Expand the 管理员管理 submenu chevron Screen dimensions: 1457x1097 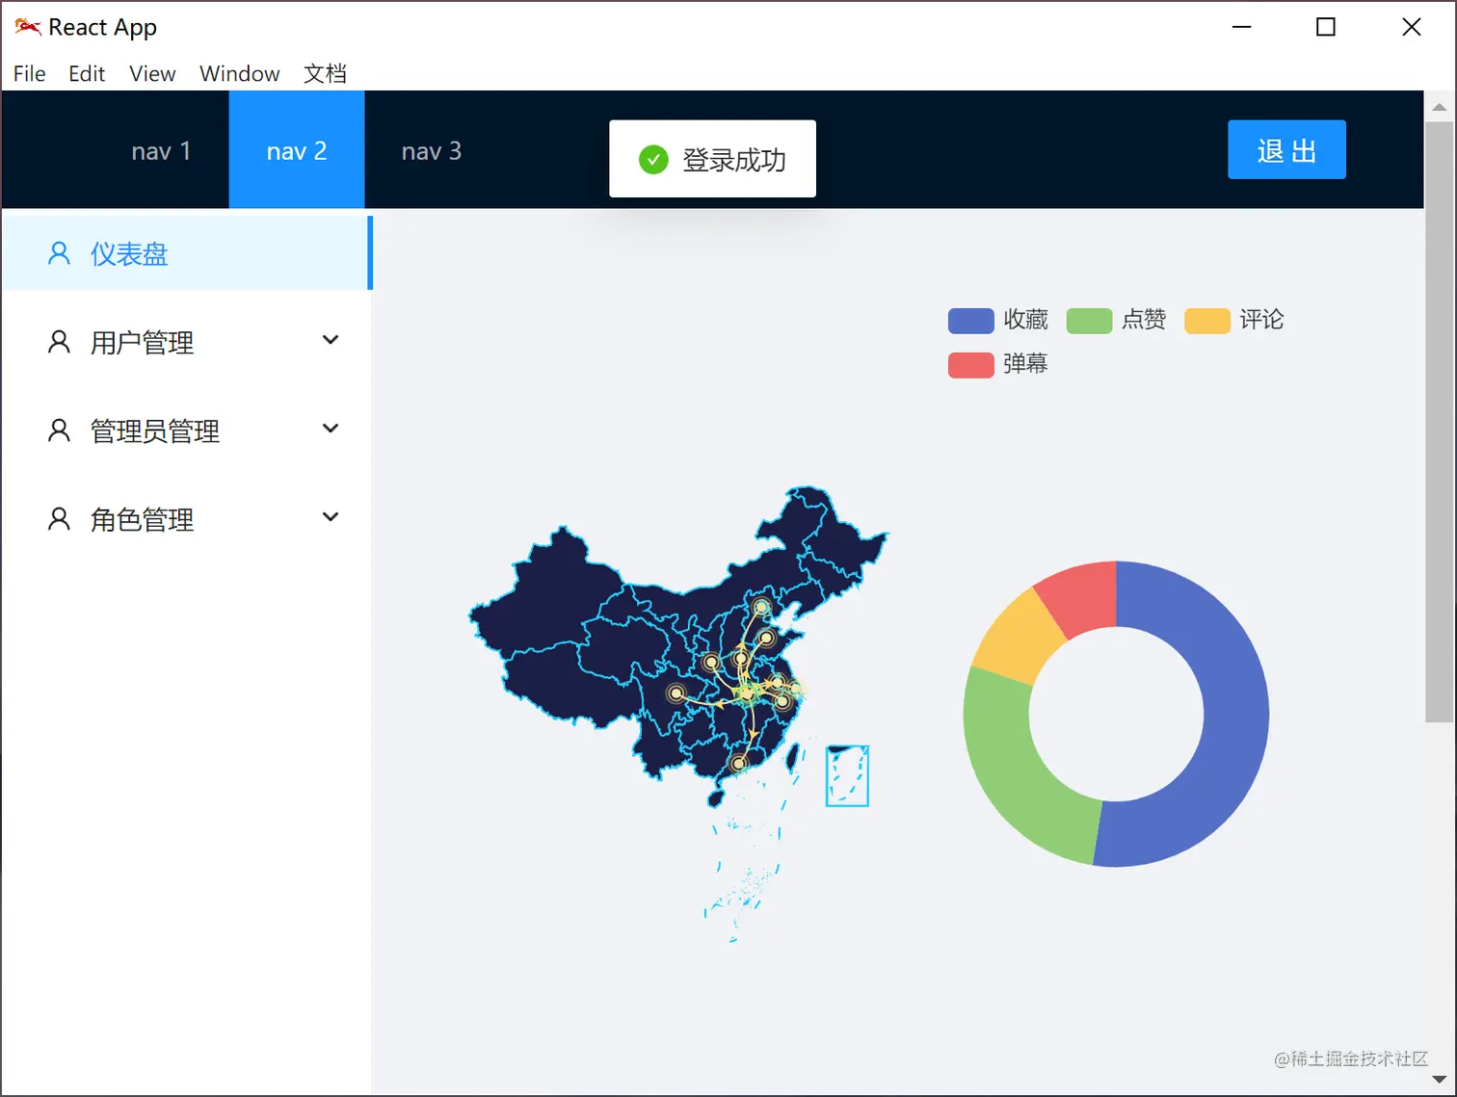click(x=331, y=429)
